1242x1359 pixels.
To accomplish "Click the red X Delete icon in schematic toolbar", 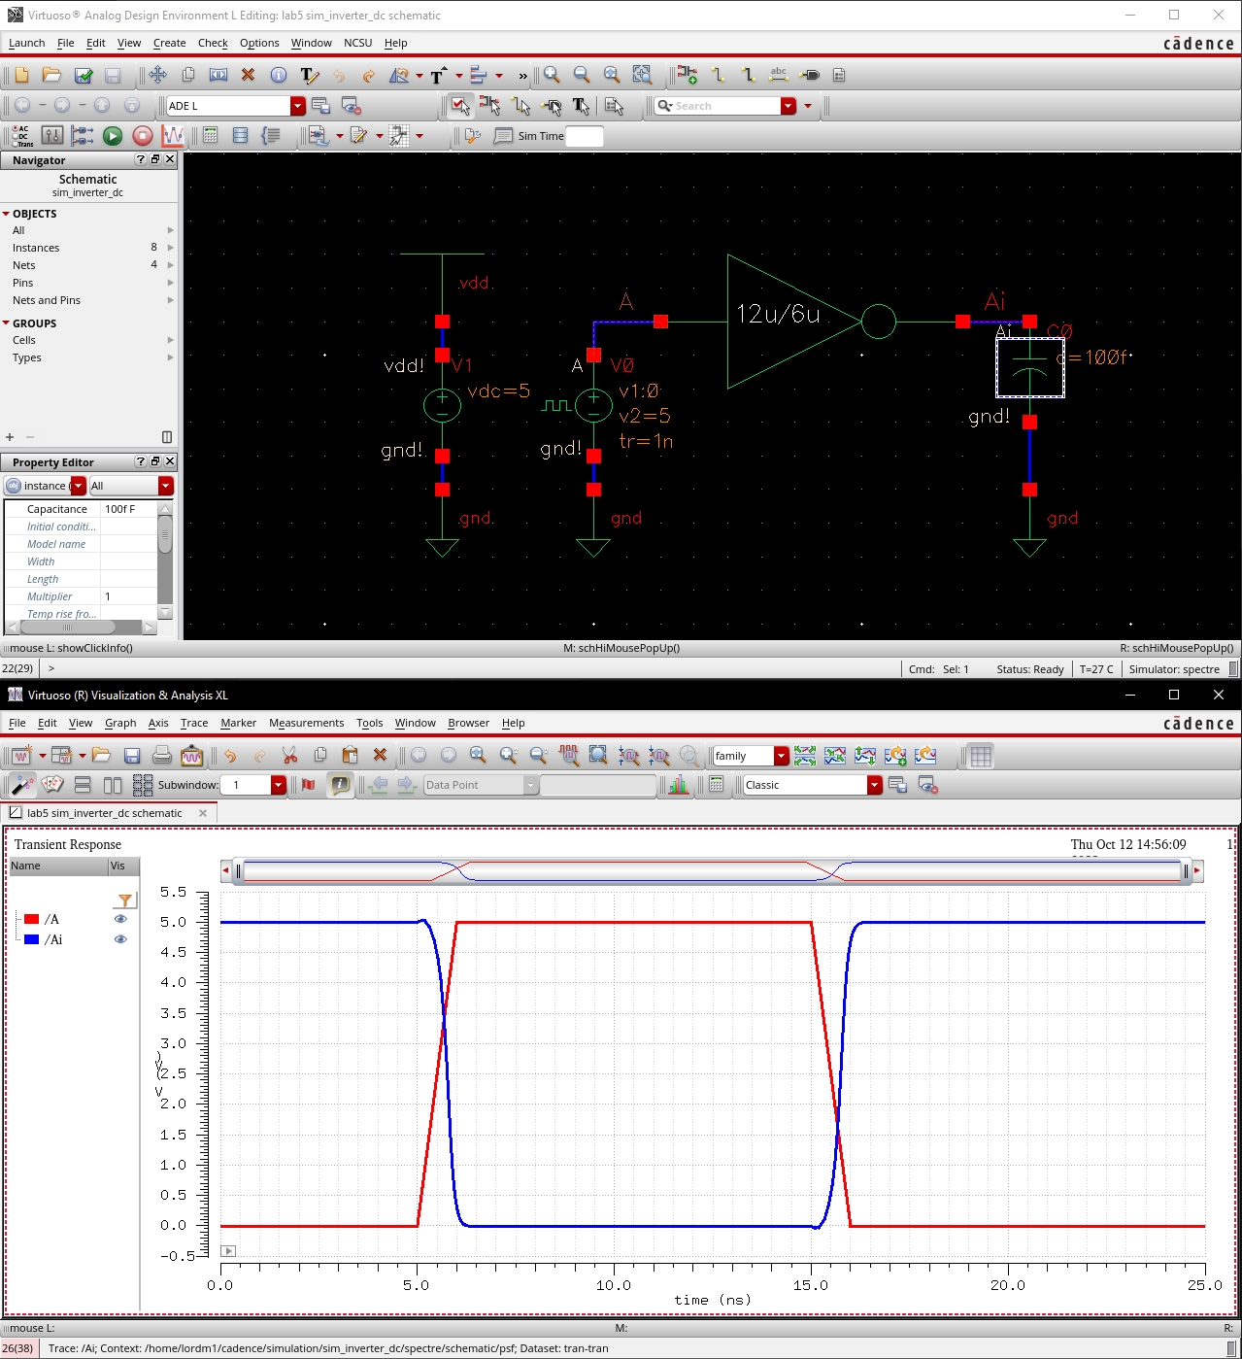I will tap(248, 75).
